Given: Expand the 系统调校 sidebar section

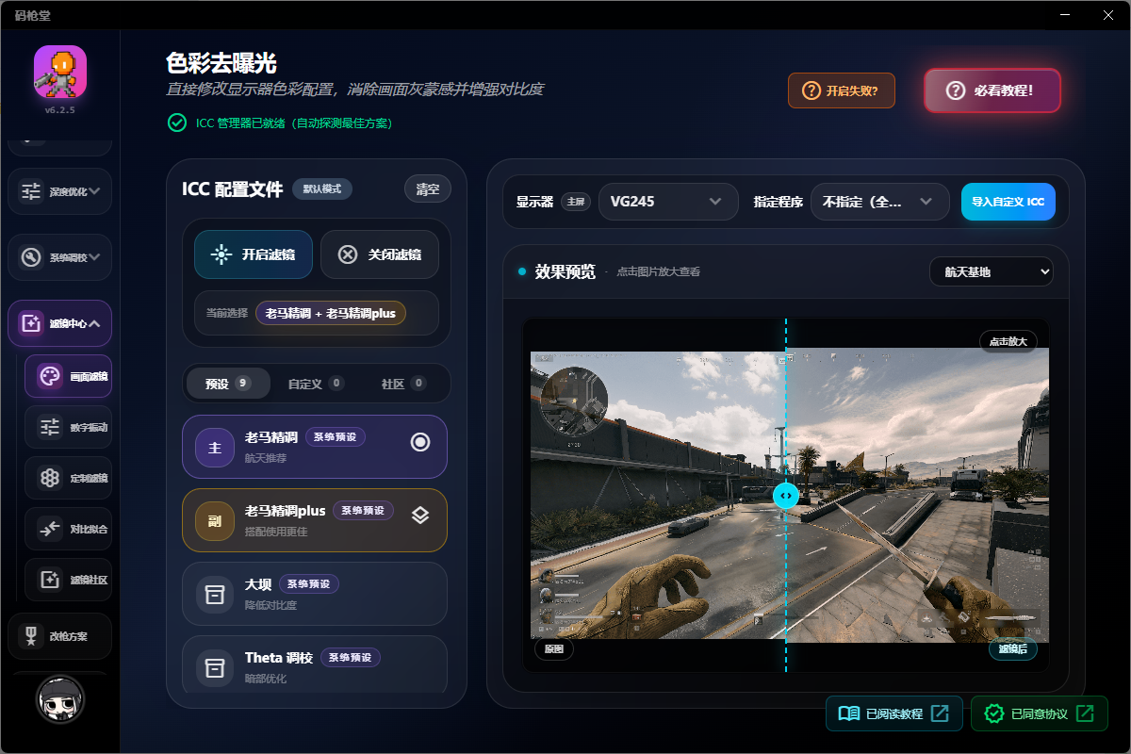Looking at the screenshot, I should tap(60, 256).
